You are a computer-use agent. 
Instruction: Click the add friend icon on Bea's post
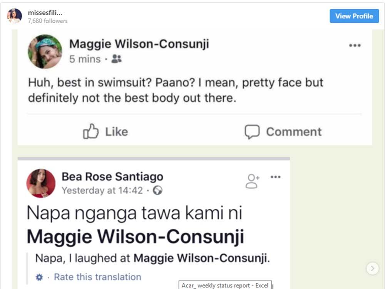[x=252, y=181]
